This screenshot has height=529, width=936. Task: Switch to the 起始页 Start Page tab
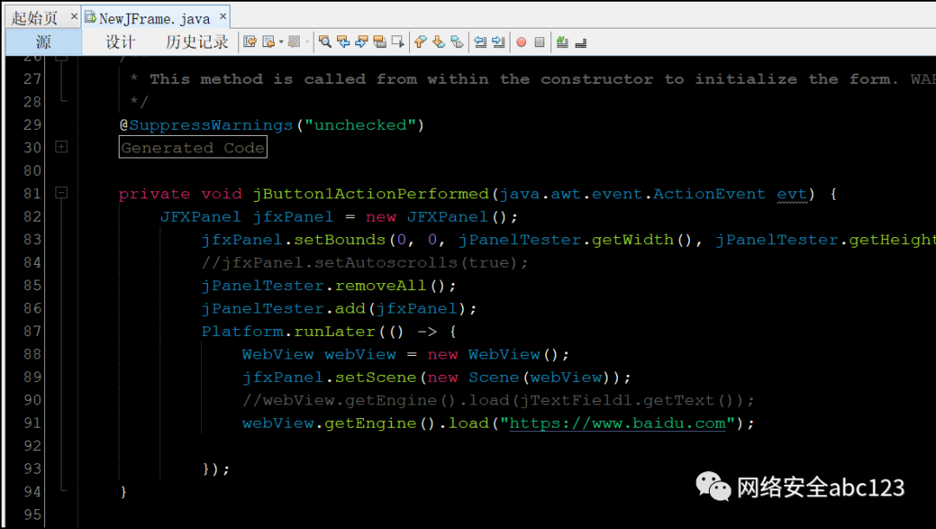pos(33,16)
